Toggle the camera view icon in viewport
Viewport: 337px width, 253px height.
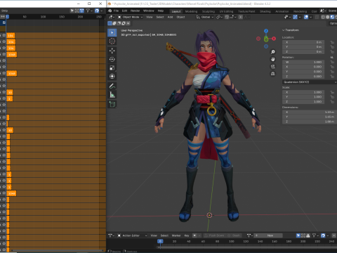click(273, 67)
